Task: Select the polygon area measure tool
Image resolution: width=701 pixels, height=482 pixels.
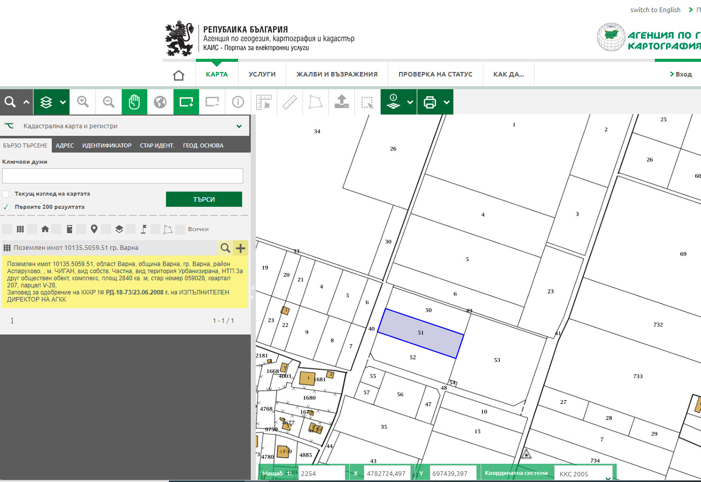Action: point(316,102)
